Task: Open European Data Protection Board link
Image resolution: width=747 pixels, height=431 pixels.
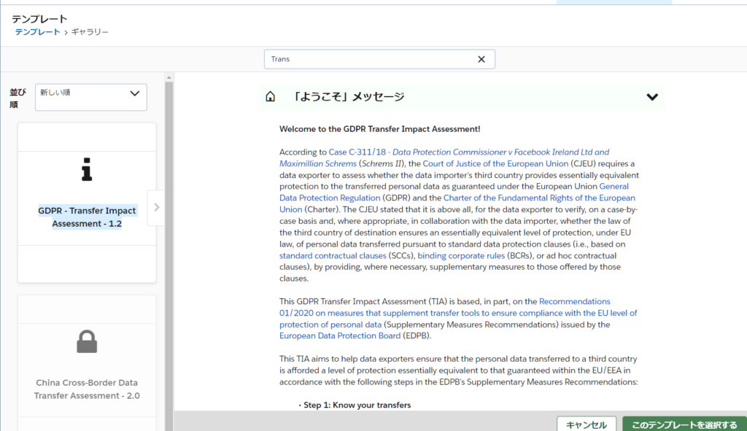Action: [340, 335]
